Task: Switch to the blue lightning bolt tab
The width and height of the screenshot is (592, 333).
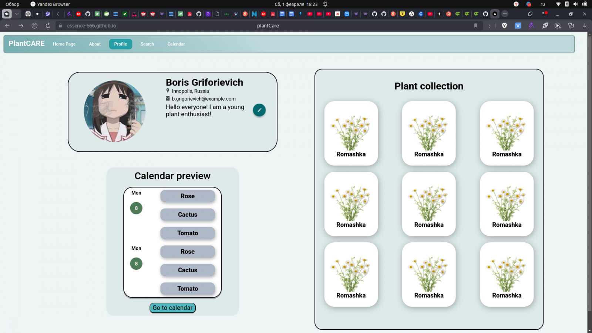Action: pos(300,14)
